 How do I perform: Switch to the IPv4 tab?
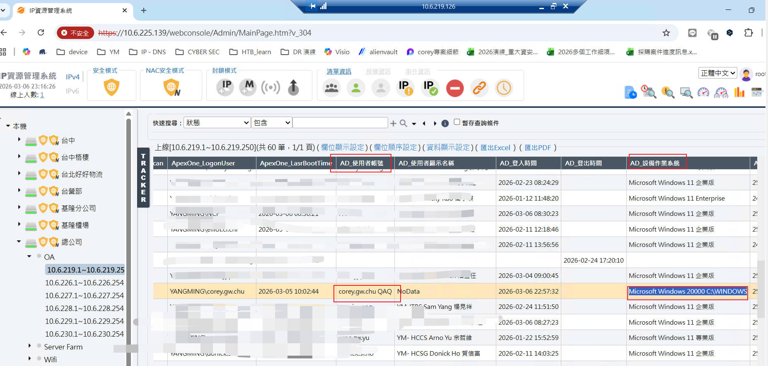72,77
